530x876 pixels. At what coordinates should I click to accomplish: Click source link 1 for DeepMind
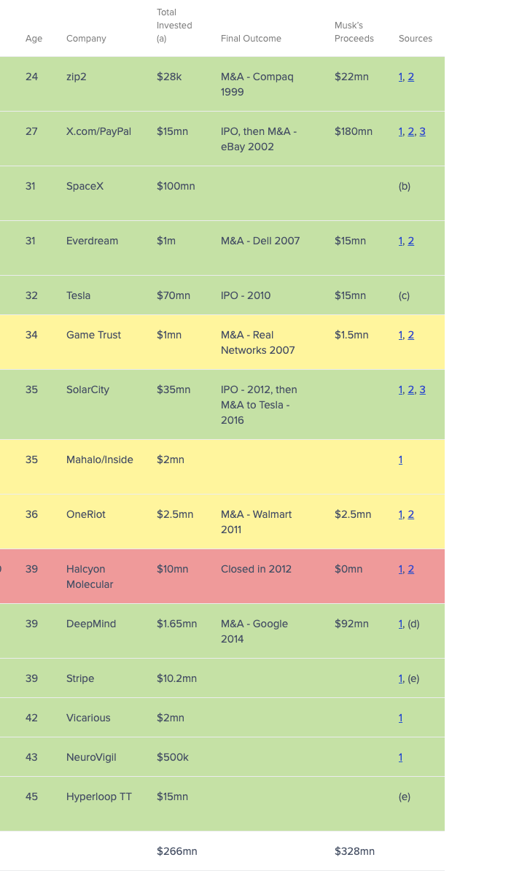pos(401,624)
